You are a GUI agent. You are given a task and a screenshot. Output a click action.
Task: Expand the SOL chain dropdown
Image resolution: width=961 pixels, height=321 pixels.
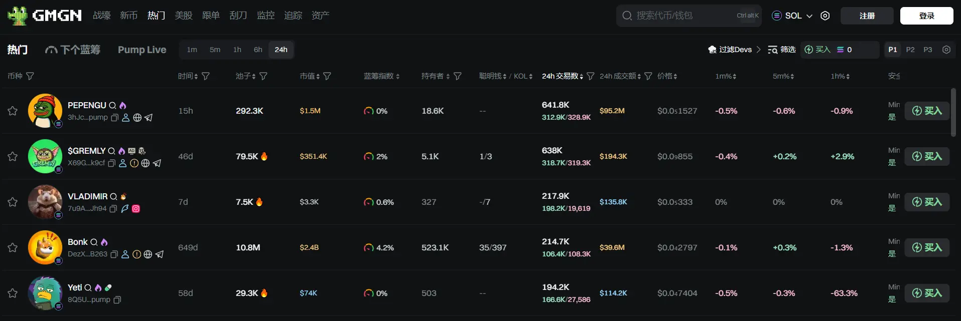coord(792,16)
